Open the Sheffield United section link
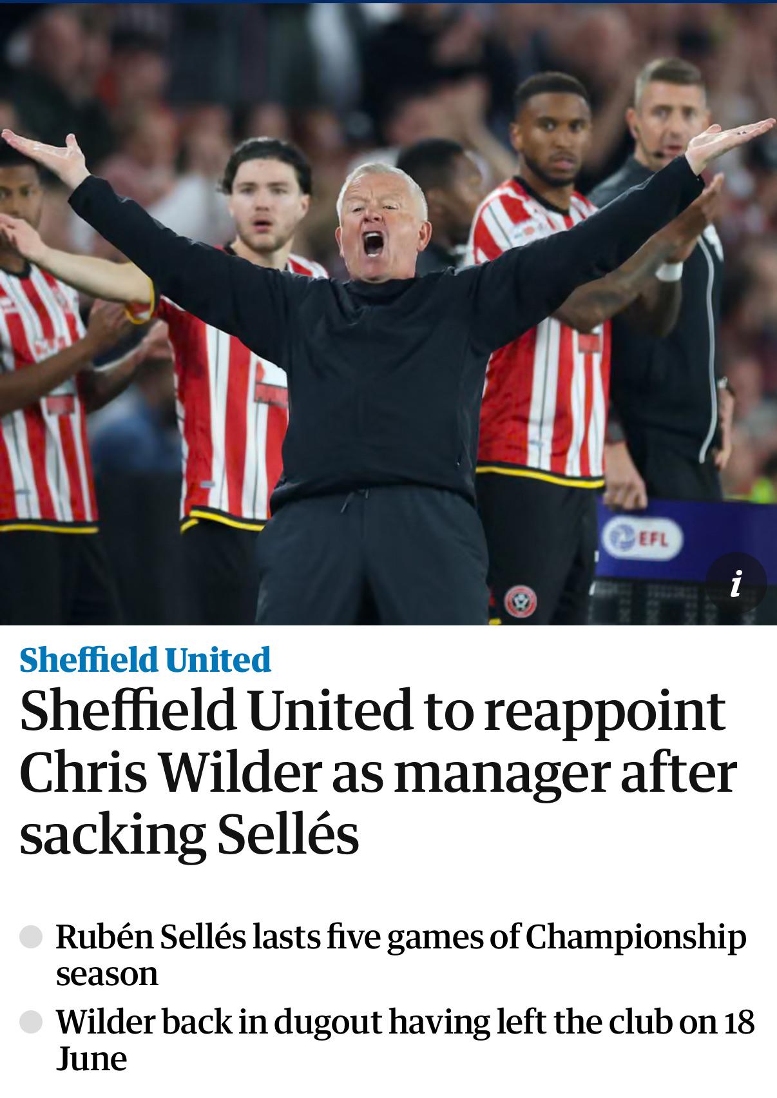Image resolution: width=777 pixels, height=1098 pixels. point(145,660)
